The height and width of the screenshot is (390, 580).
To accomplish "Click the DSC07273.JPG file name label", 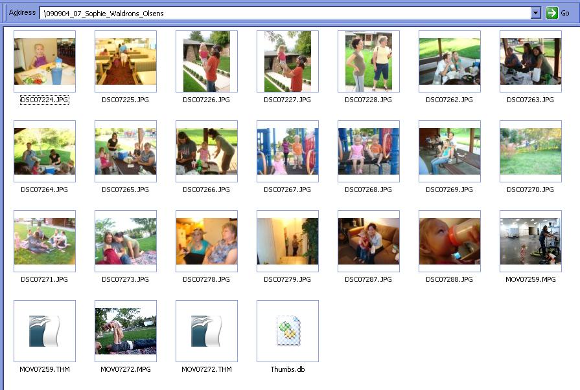I will coord(125,279).
